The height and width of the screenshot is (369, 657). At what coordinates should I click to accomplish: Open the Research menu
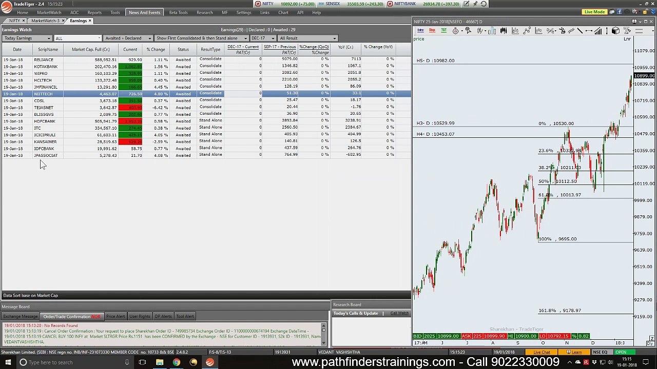pyautogui.click(x=204, y=12)
